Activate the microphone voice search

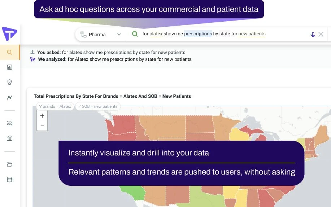[313, 34]
